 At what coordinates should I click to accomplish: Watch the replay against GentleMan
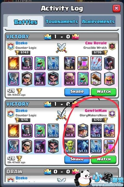point(103,159)
